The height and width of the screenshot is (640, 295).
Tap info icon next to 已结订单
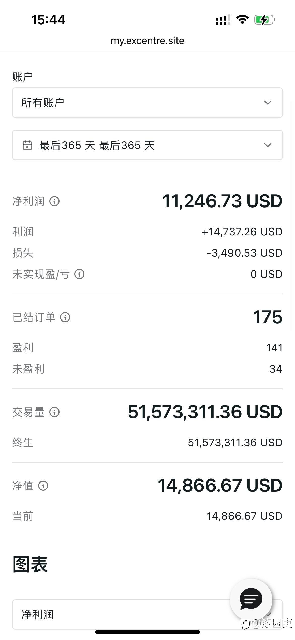pos(65,317)
